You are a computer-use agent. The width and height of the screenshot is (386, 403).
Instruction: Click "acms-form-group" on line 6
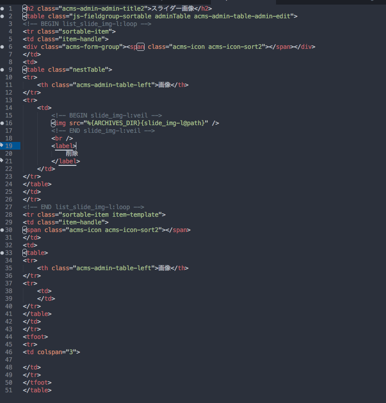(x=93, y=47)
